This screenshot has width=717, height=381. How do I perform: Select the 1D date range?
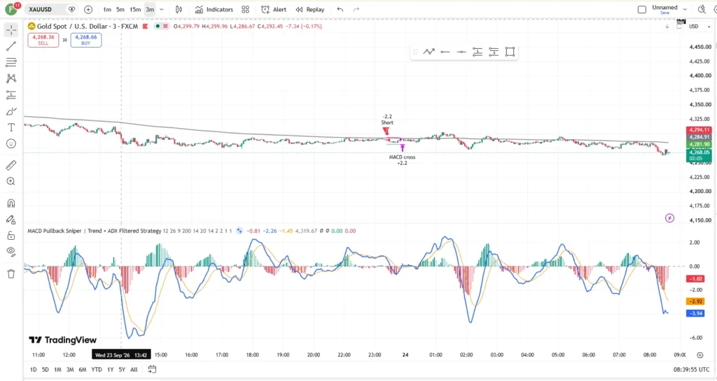point(34,370)
